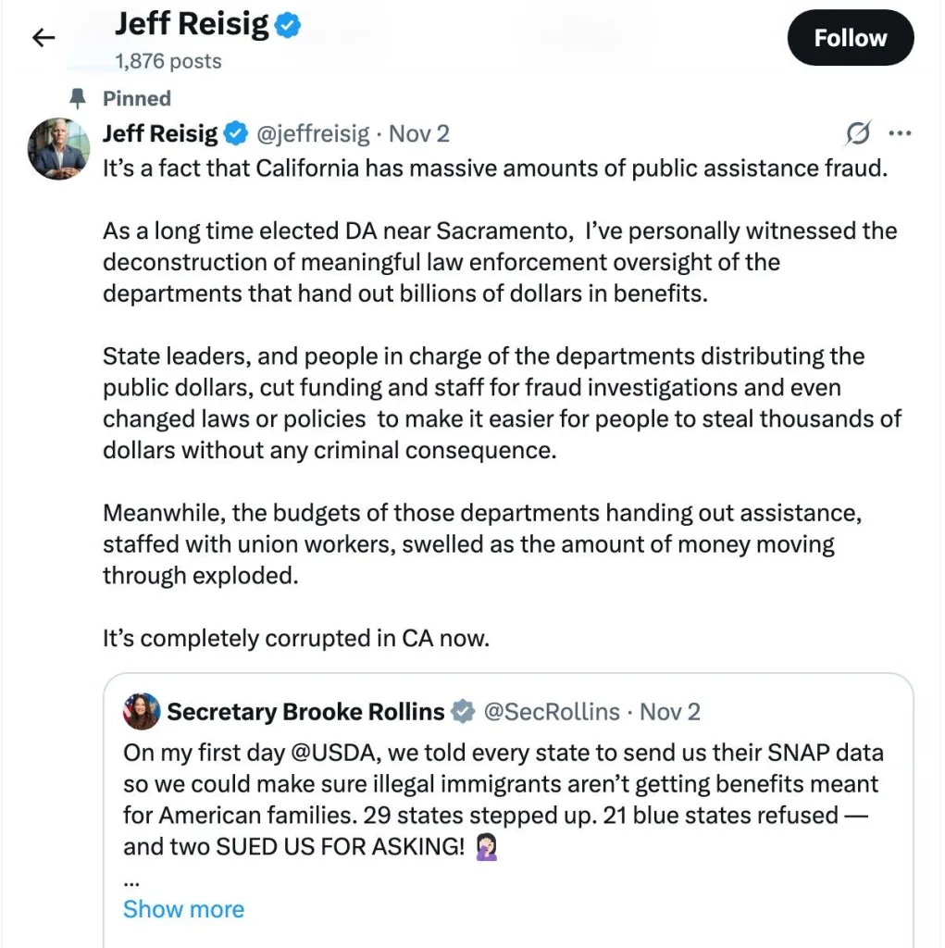Click verified badge beside the post author name
Image resolution: width=945 pixels, height=948 pixels.
(236, 133)
